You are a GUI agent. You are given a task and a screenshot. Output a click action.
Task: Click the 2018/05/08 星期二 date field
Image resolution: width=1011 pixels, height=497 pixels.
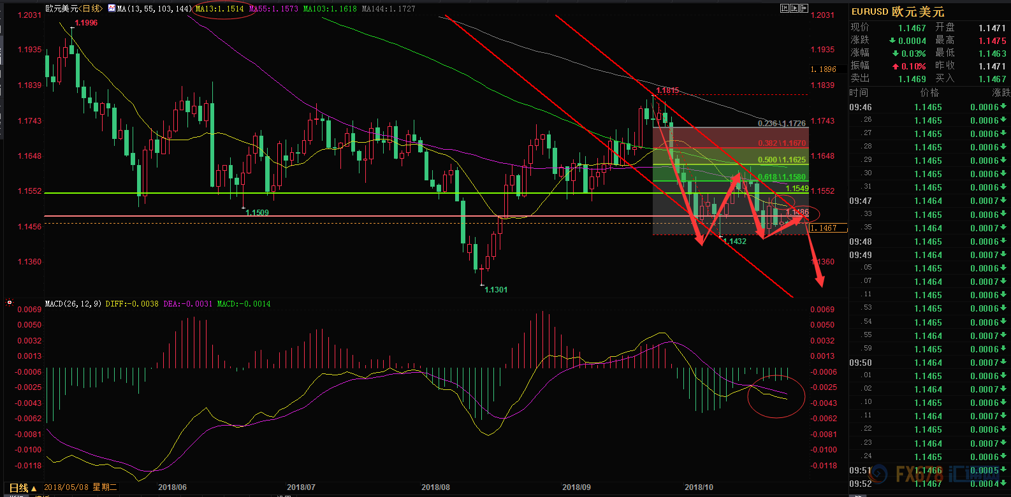(80, 487)
